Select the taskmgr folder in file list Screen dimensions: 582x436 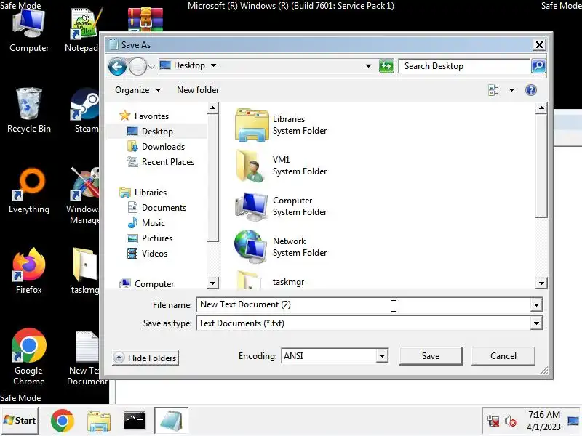270,282
